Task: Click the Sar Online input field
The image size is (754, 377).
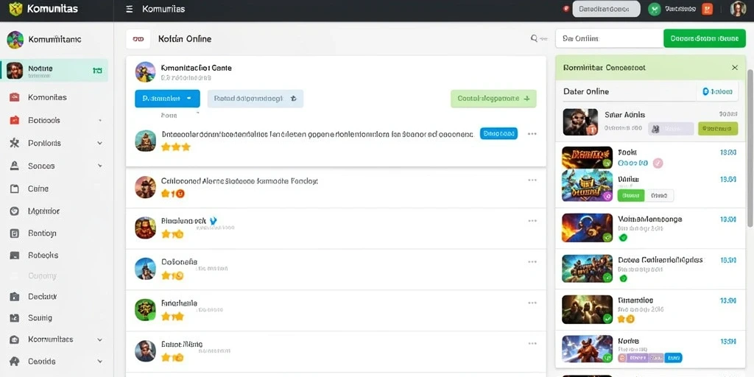Action: click(x=609, y=38)
